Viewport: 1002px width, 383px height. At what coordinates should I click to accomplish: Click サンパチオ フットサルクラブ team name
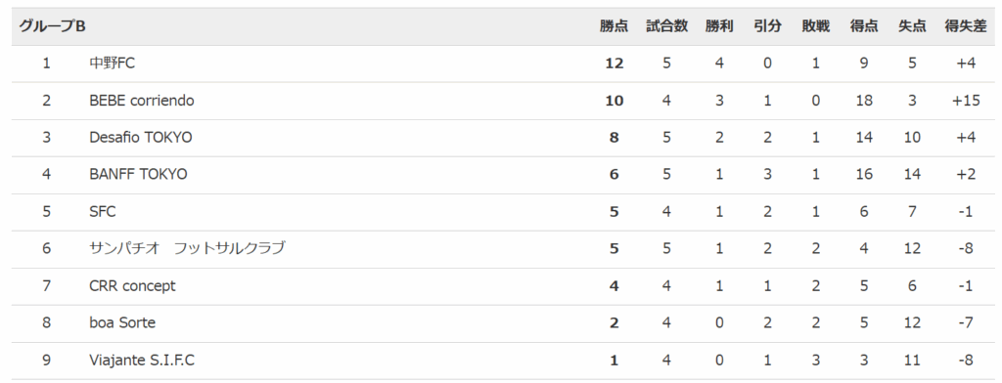pyautogui.click(x=187, y=248)
